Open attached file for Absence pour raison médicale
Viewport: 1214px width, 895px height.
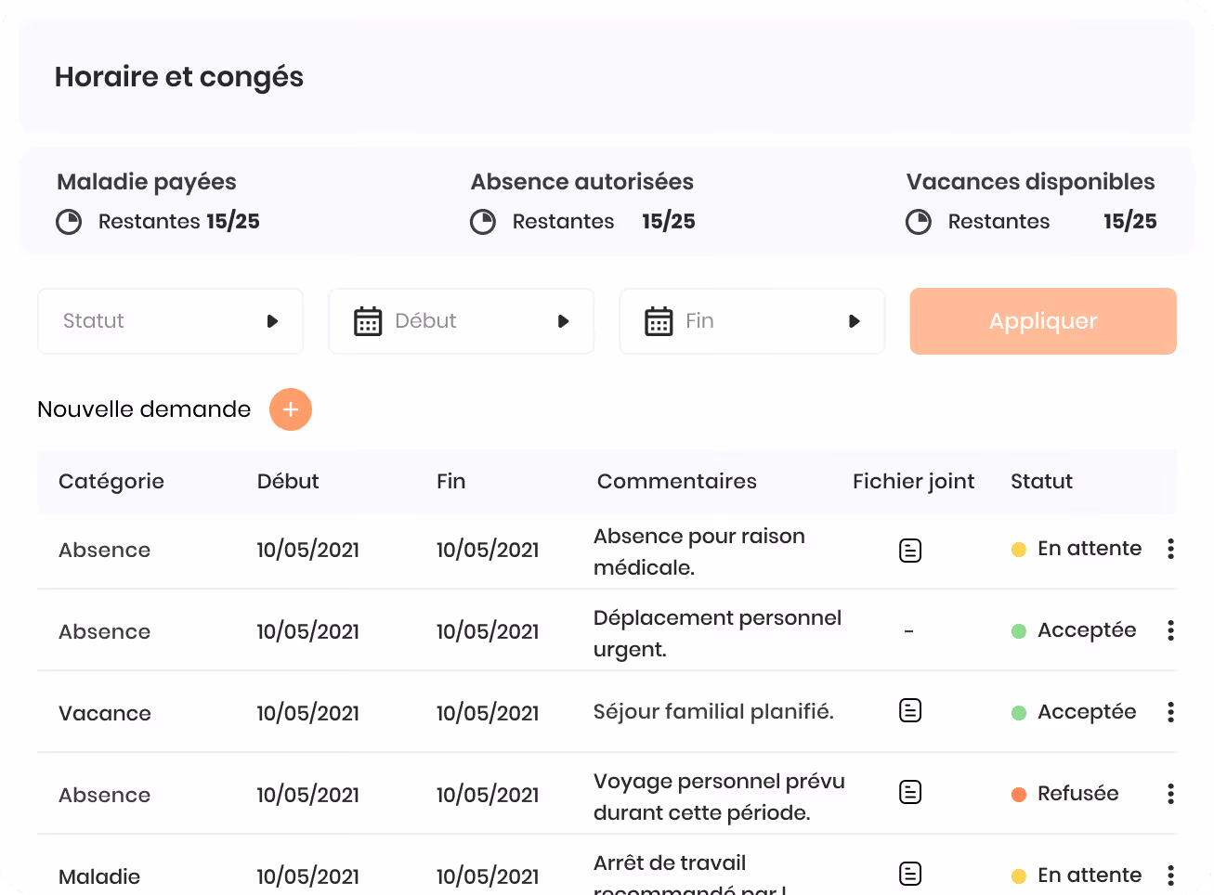point(910,551)
